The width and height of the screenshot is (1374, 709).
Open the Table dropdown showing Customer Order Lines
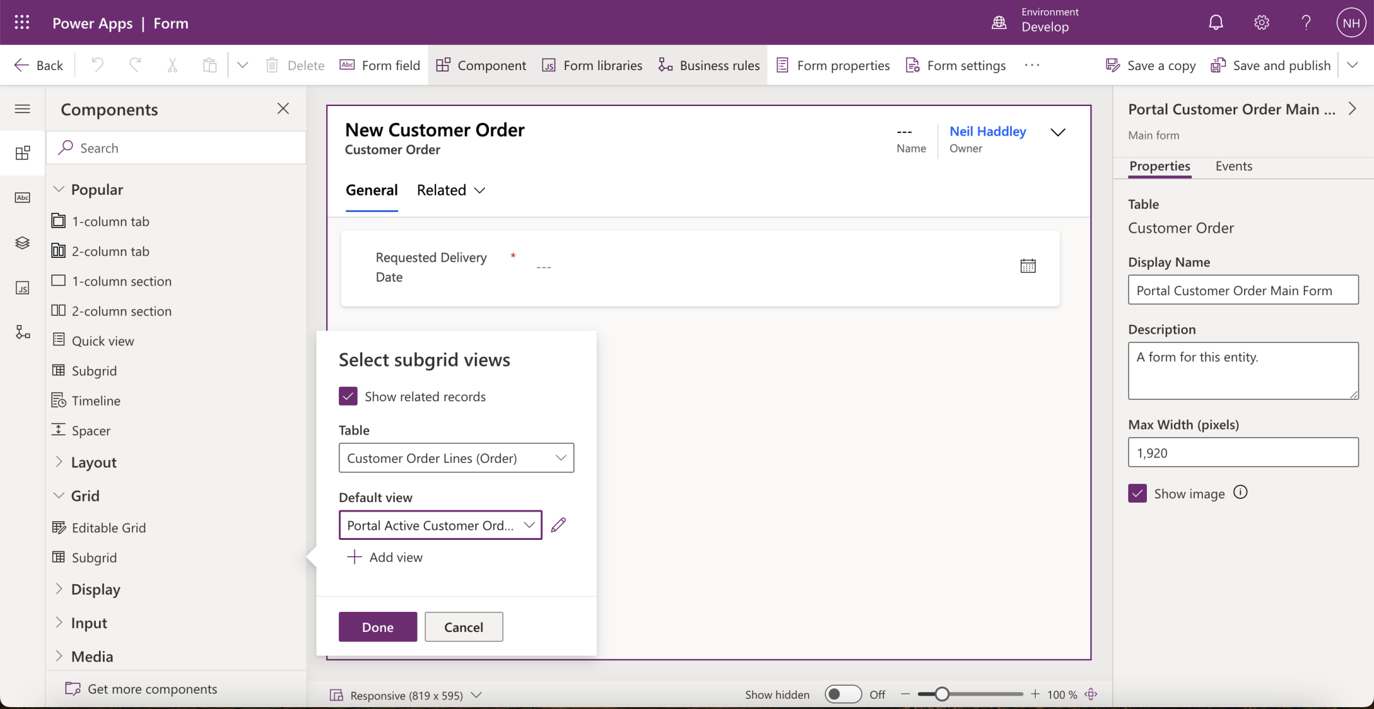(x=456, y=458)
